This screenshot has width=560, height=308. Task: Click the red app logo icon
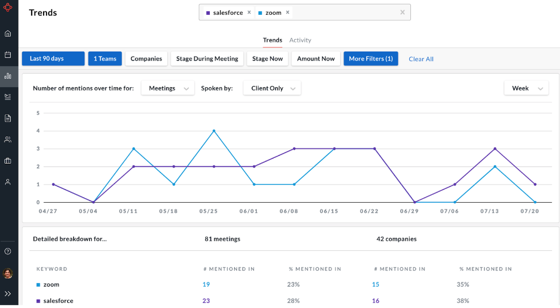tap(8, 7)
